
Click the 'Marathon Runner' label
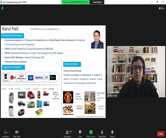pyautogui.click(x=102, y=107)
